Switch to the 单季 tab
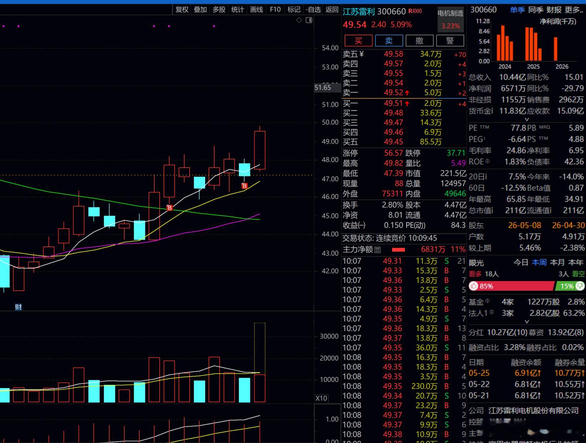The height and width of the screenshot is (443, 586). click(x=517, y=10)
